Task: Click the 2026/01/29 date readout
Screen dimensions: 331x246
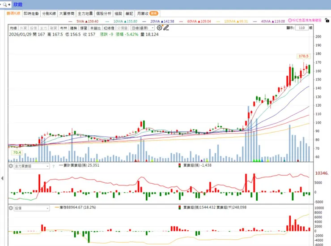Action: tap(20, 34)
